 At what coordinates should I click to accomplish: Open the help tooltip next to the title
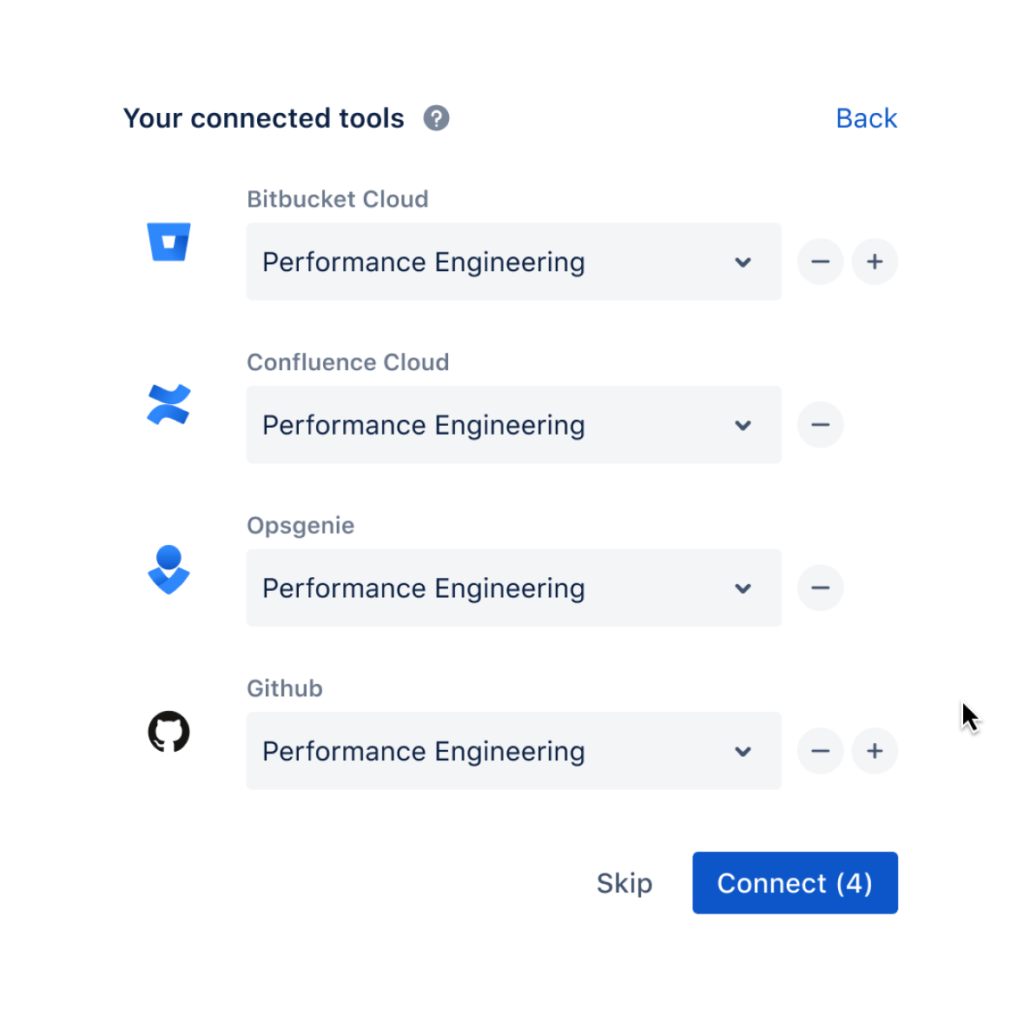[437, 118]
